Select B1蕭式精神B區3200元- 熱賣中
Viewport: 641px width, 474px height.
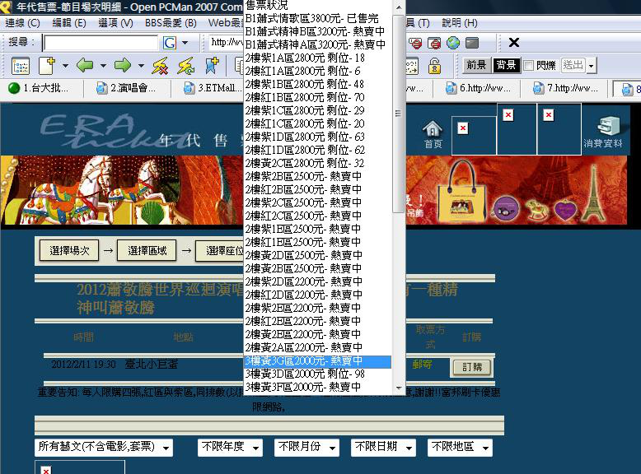pos(318,31)
